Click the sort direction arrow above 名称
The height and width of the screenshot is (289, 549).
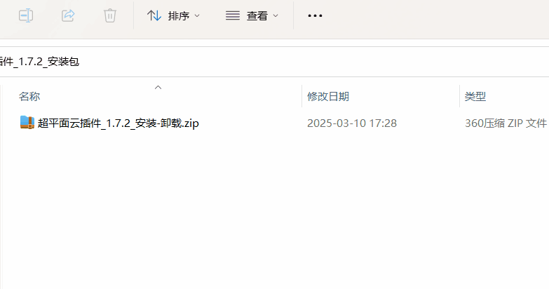[158, 87]
